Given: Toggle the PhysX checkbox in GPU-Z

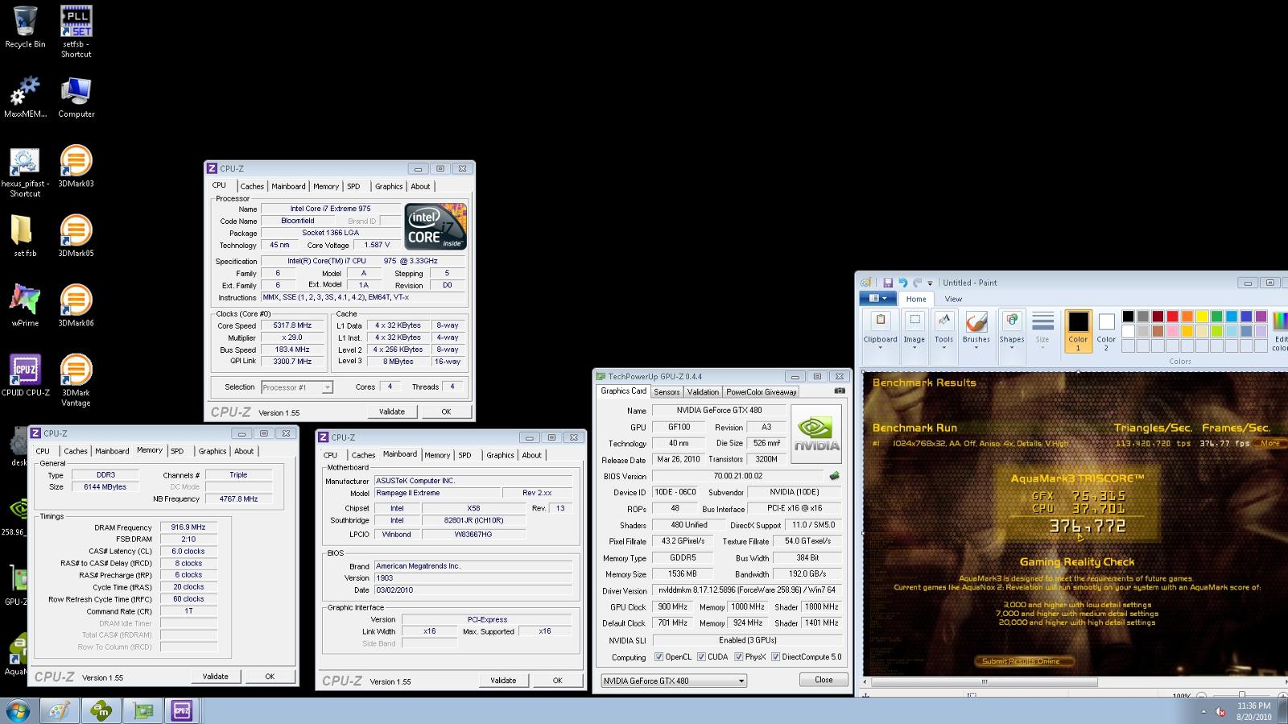Looking at the screenshot, I should (x=738, y=657).
